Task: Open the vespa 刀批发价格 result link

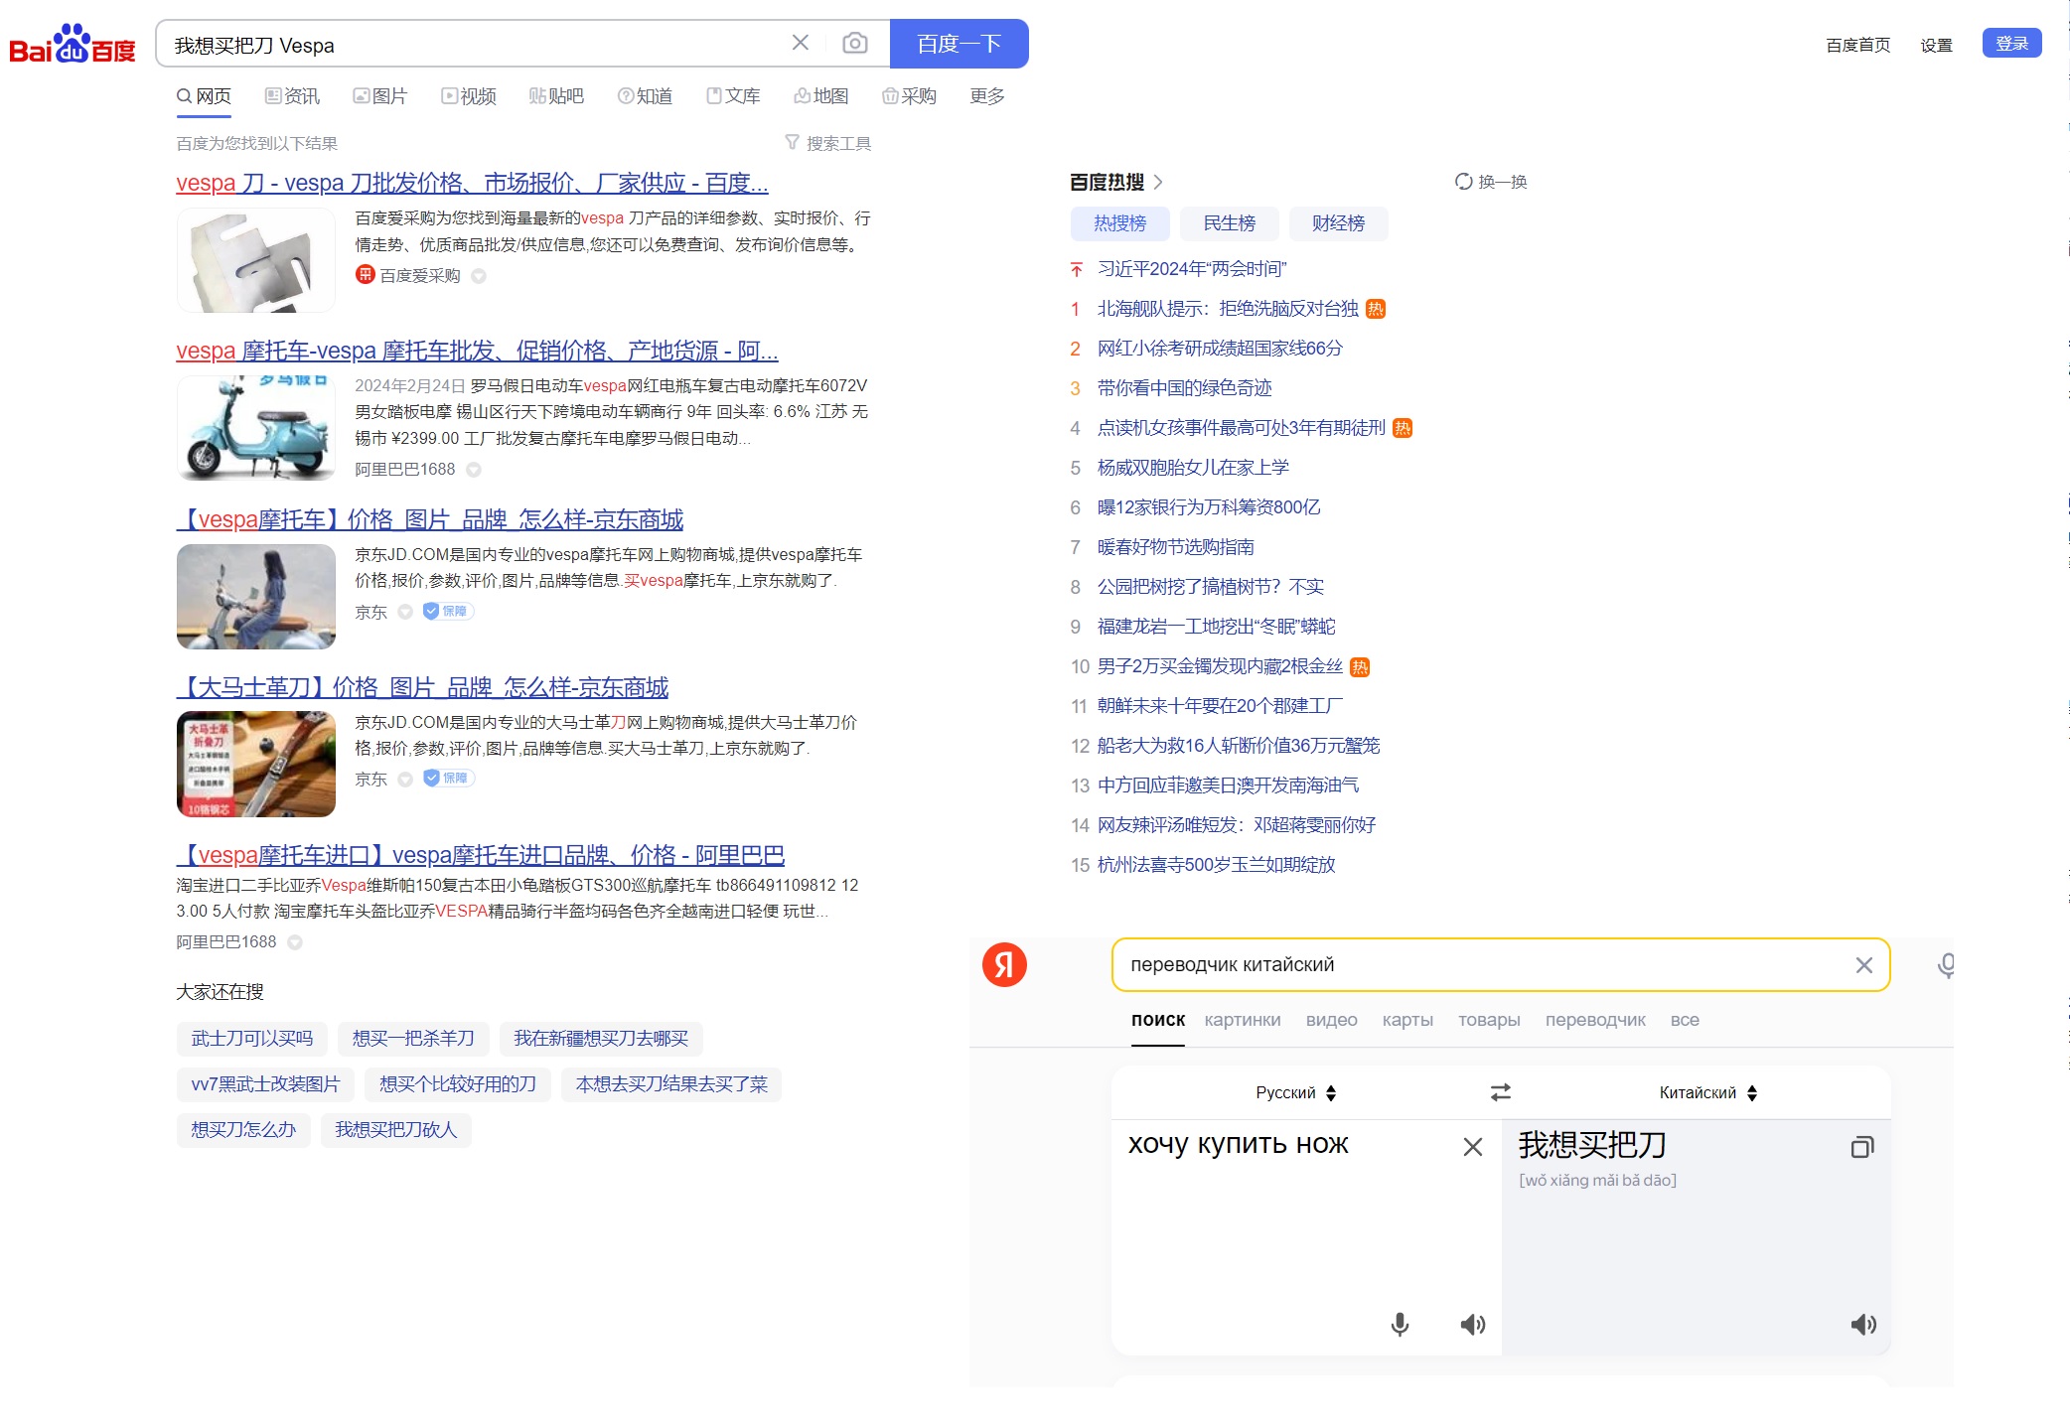Action: coord(472,183)
